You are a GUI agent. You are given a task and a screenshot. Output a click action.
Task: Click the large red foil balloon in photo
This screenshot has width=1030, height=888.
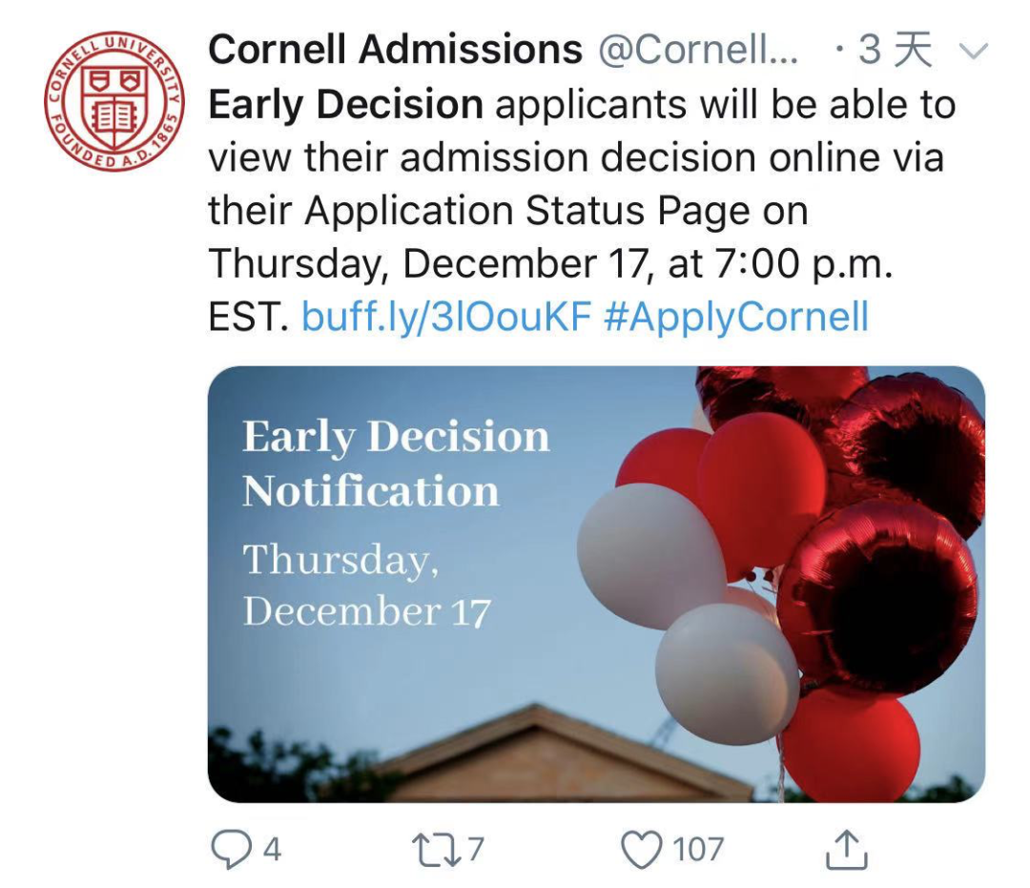pos(876,594)
